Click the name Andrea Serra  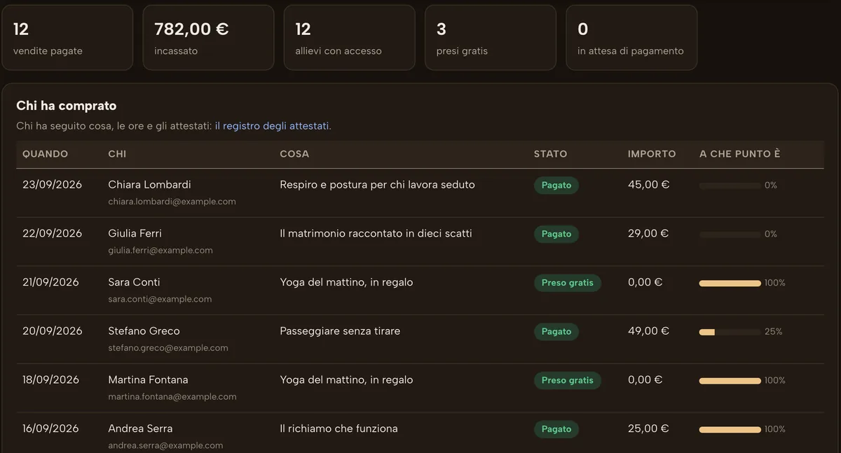click(x=140, y=428)
